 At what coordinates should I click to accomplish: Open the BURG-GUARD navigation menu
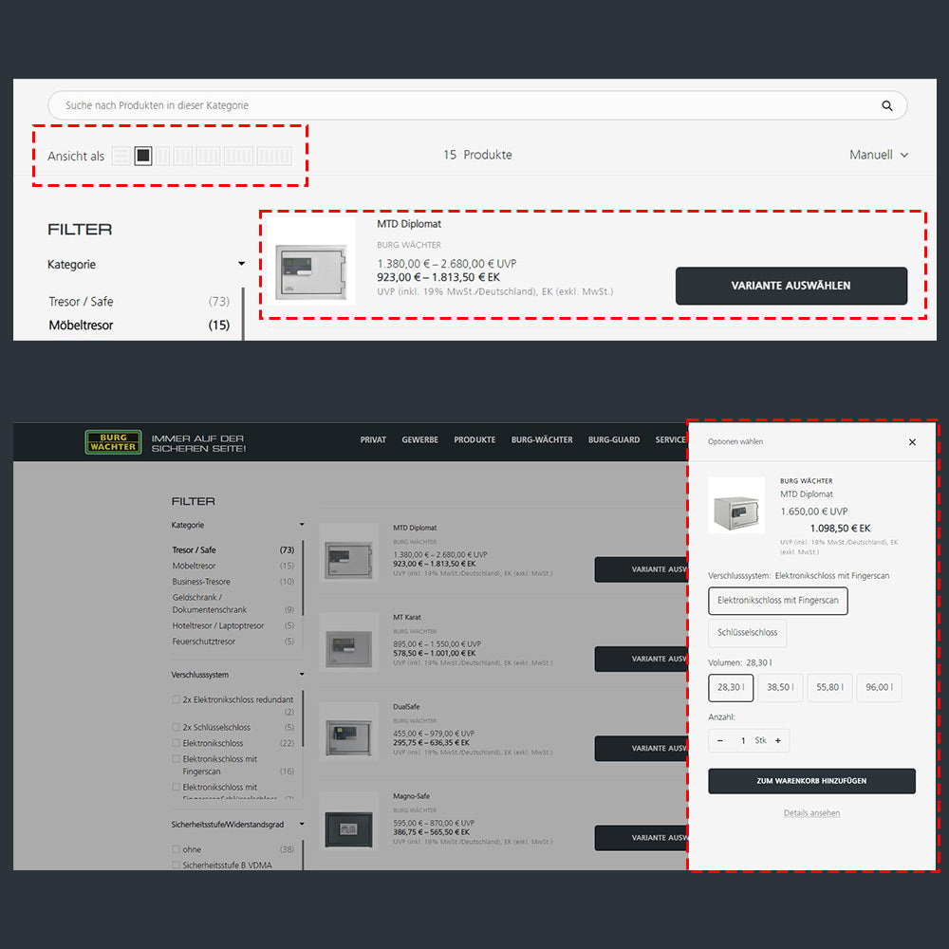point(614,440)
